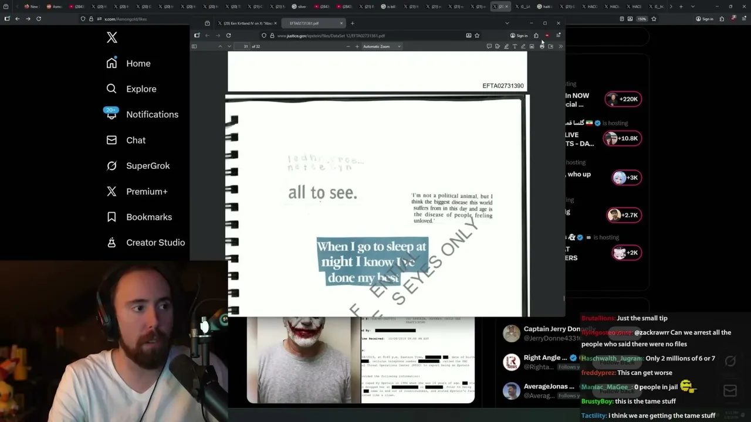The image size is (751, 422).
Task: Open the +10.8K live broadcast badge
Action: [x=623, y=138]
